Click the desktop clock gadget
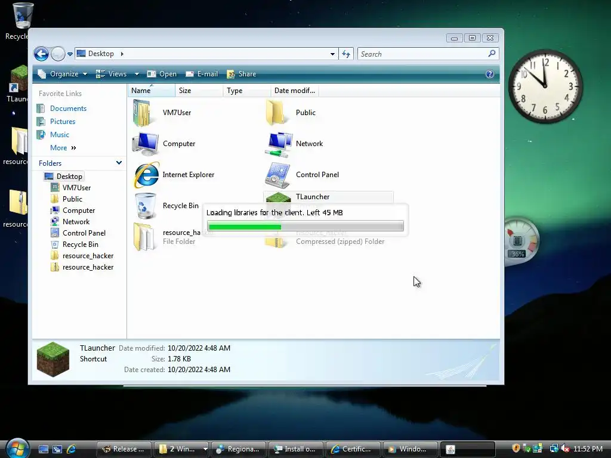Screen dimensions: 611x458 click(545, 86)
